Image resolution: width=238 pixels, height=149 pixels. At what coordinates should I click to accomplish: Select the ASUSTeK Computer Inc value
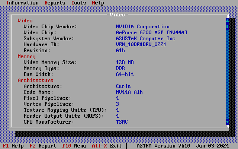click(145, 38)
